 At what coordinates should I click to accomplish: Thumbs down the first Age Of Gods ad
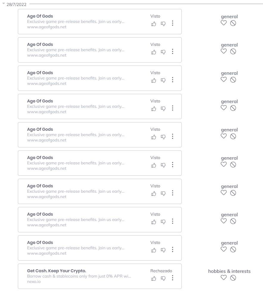point(163,24)
